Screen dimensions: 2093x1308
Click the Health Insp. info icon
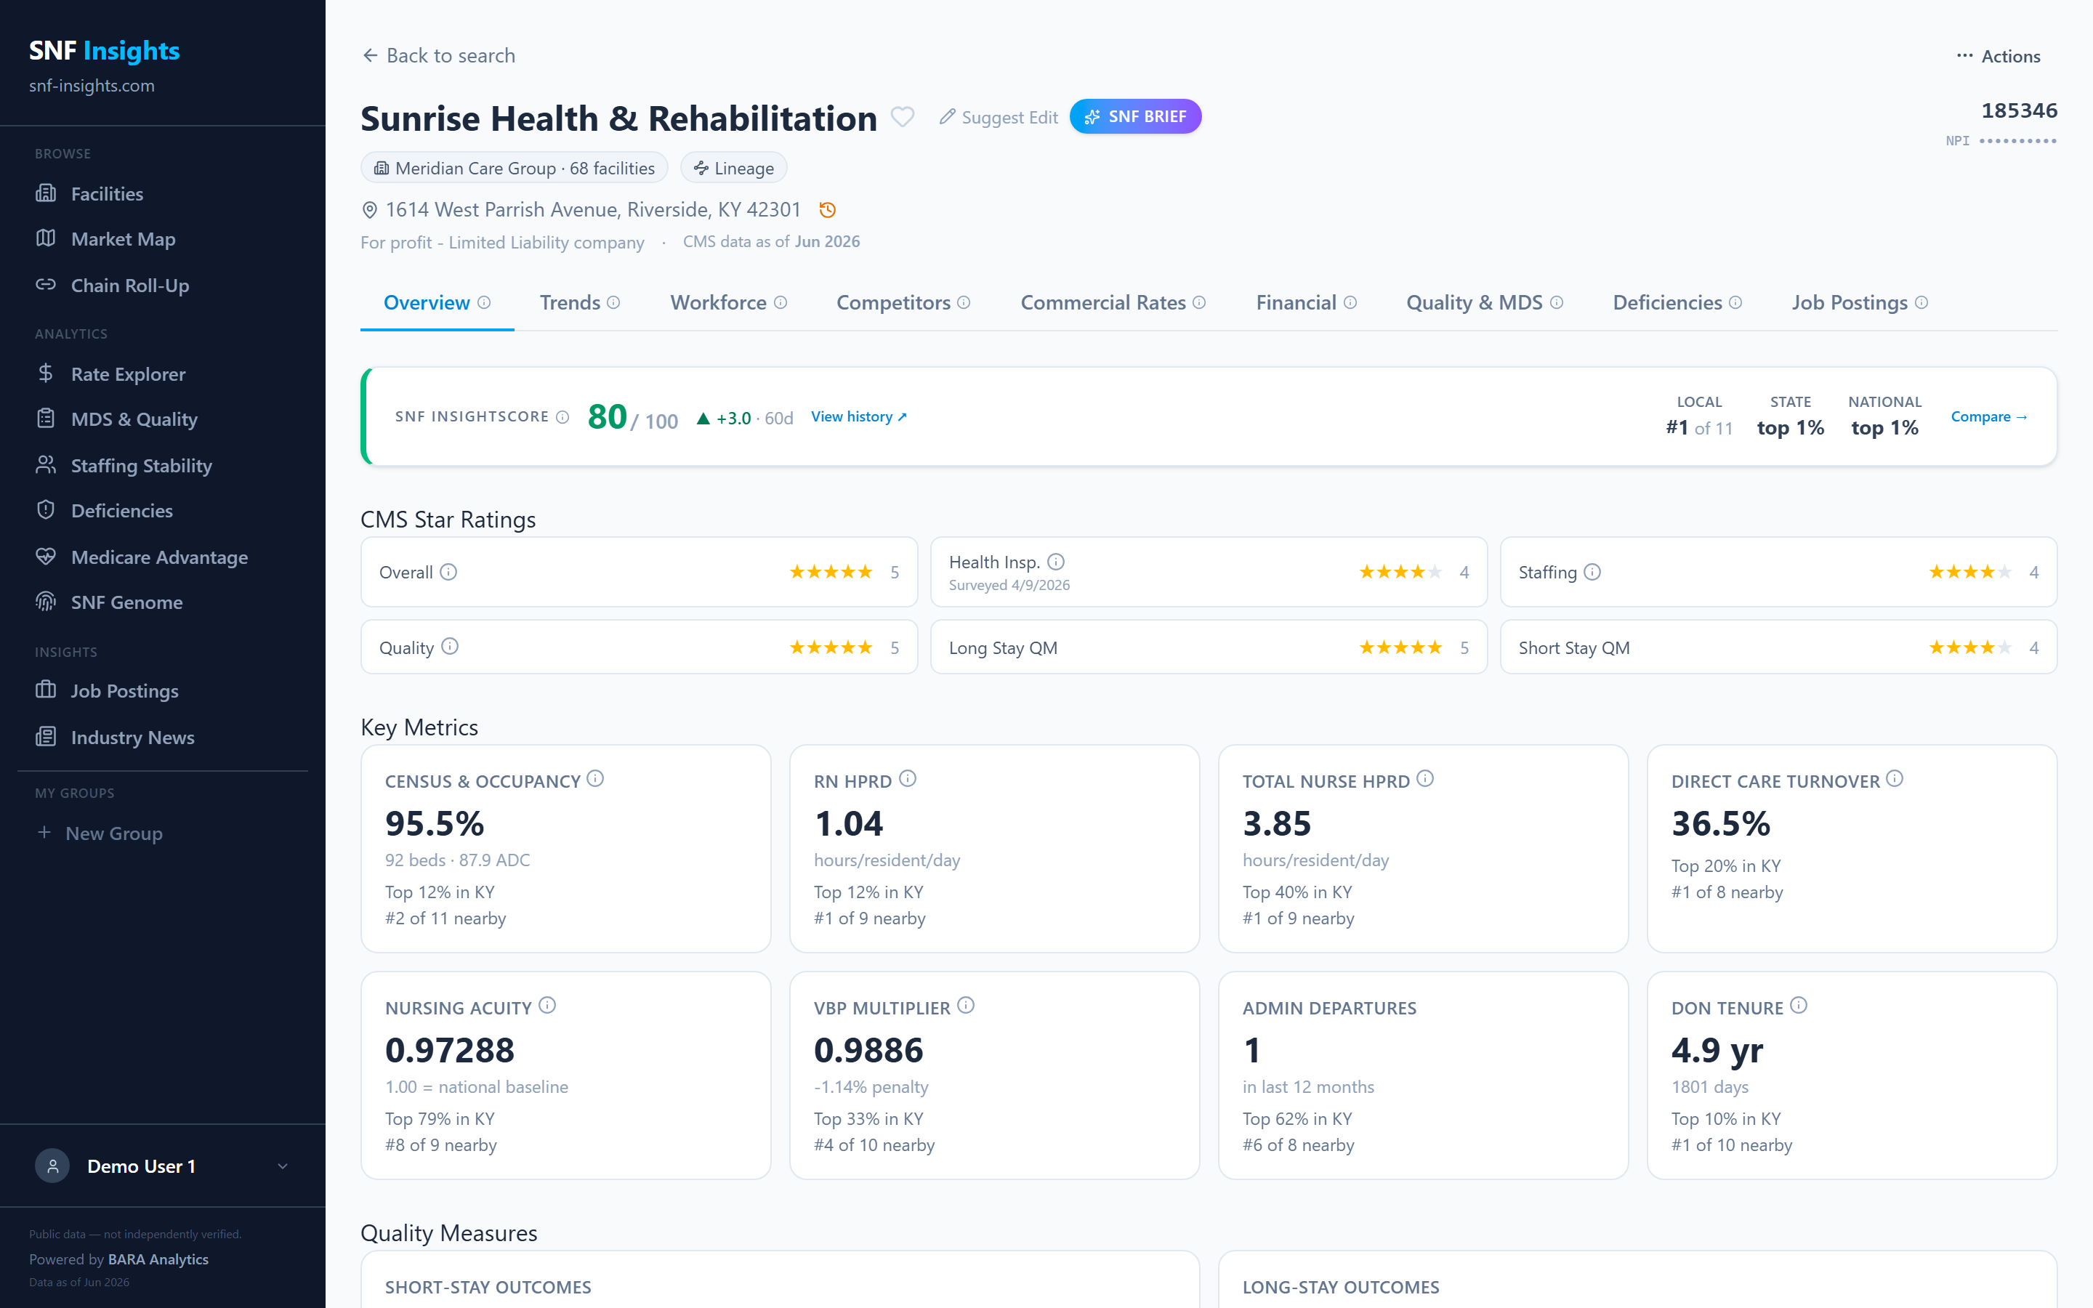pyautogui.click(x=1055, y=562)
